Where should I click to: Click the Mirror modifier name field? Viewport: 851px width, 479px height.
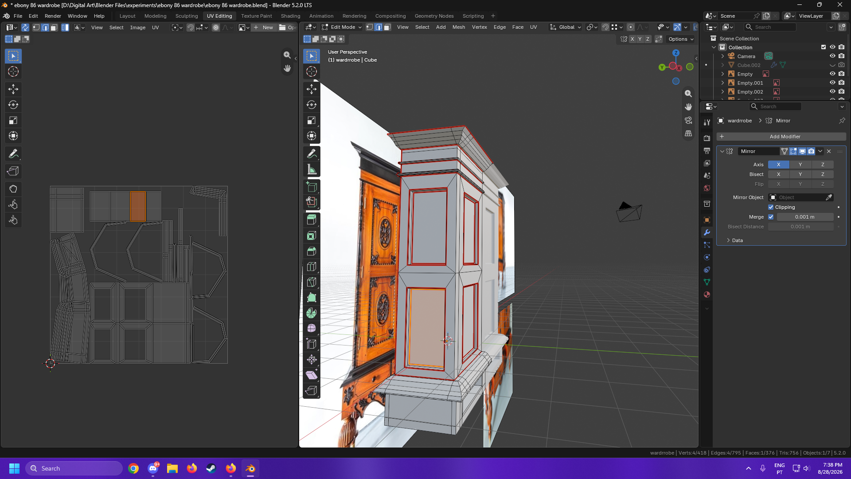[758, 151]
